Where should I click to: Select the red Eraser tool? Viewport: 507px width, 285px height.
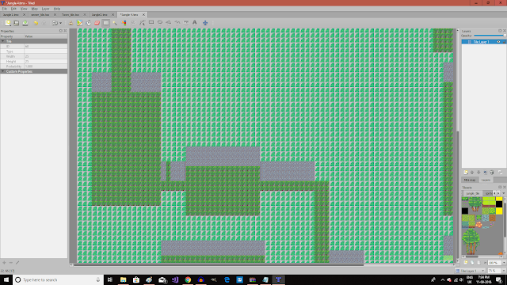[97, 23]
